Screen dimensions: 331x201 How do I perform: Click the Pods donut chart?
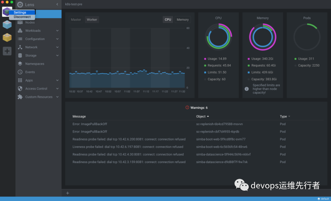coord(307,37)
